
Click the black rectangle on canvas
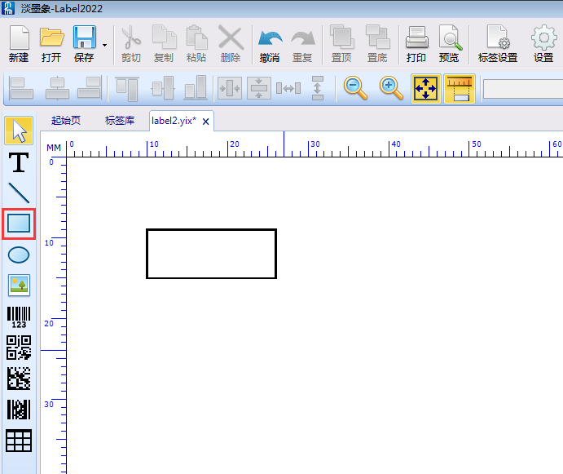pyautogui.click(x=211, y=230)
